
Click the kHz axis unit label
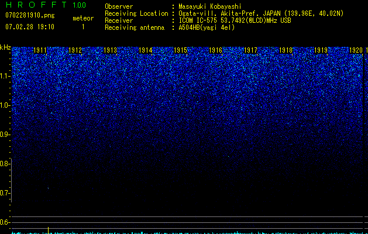pos(5,47)
